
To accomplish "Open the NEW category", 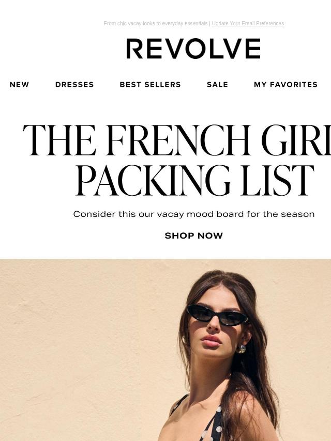I will (19, 84).
